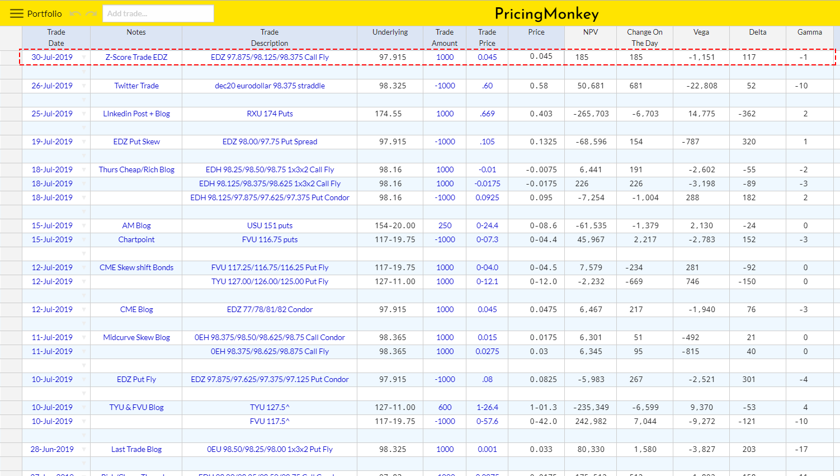Open date dropdown for 19-Jul-2019 row
Viewport: 840px width, 476px height.
click(x=84, y=142)
